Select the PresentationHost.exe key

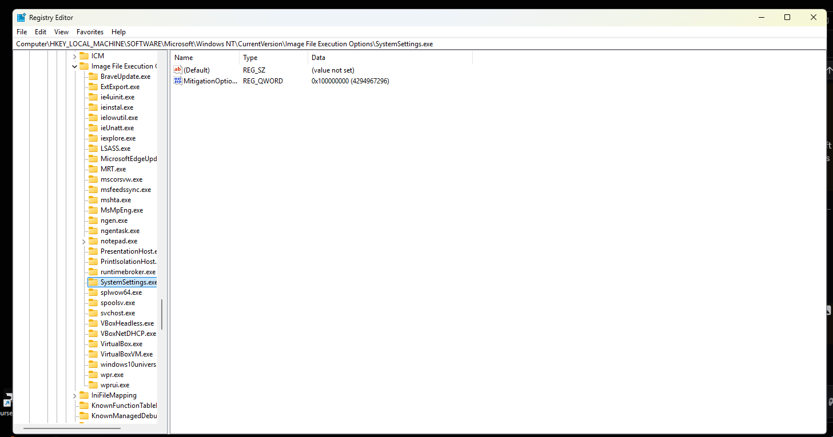pyautogui.click(x=129, y=251)
